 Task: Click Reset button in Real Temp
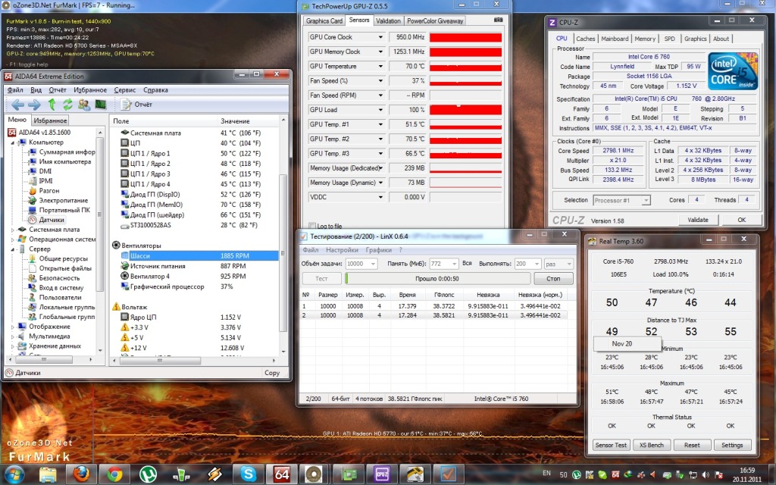click(x=692, y=445)
